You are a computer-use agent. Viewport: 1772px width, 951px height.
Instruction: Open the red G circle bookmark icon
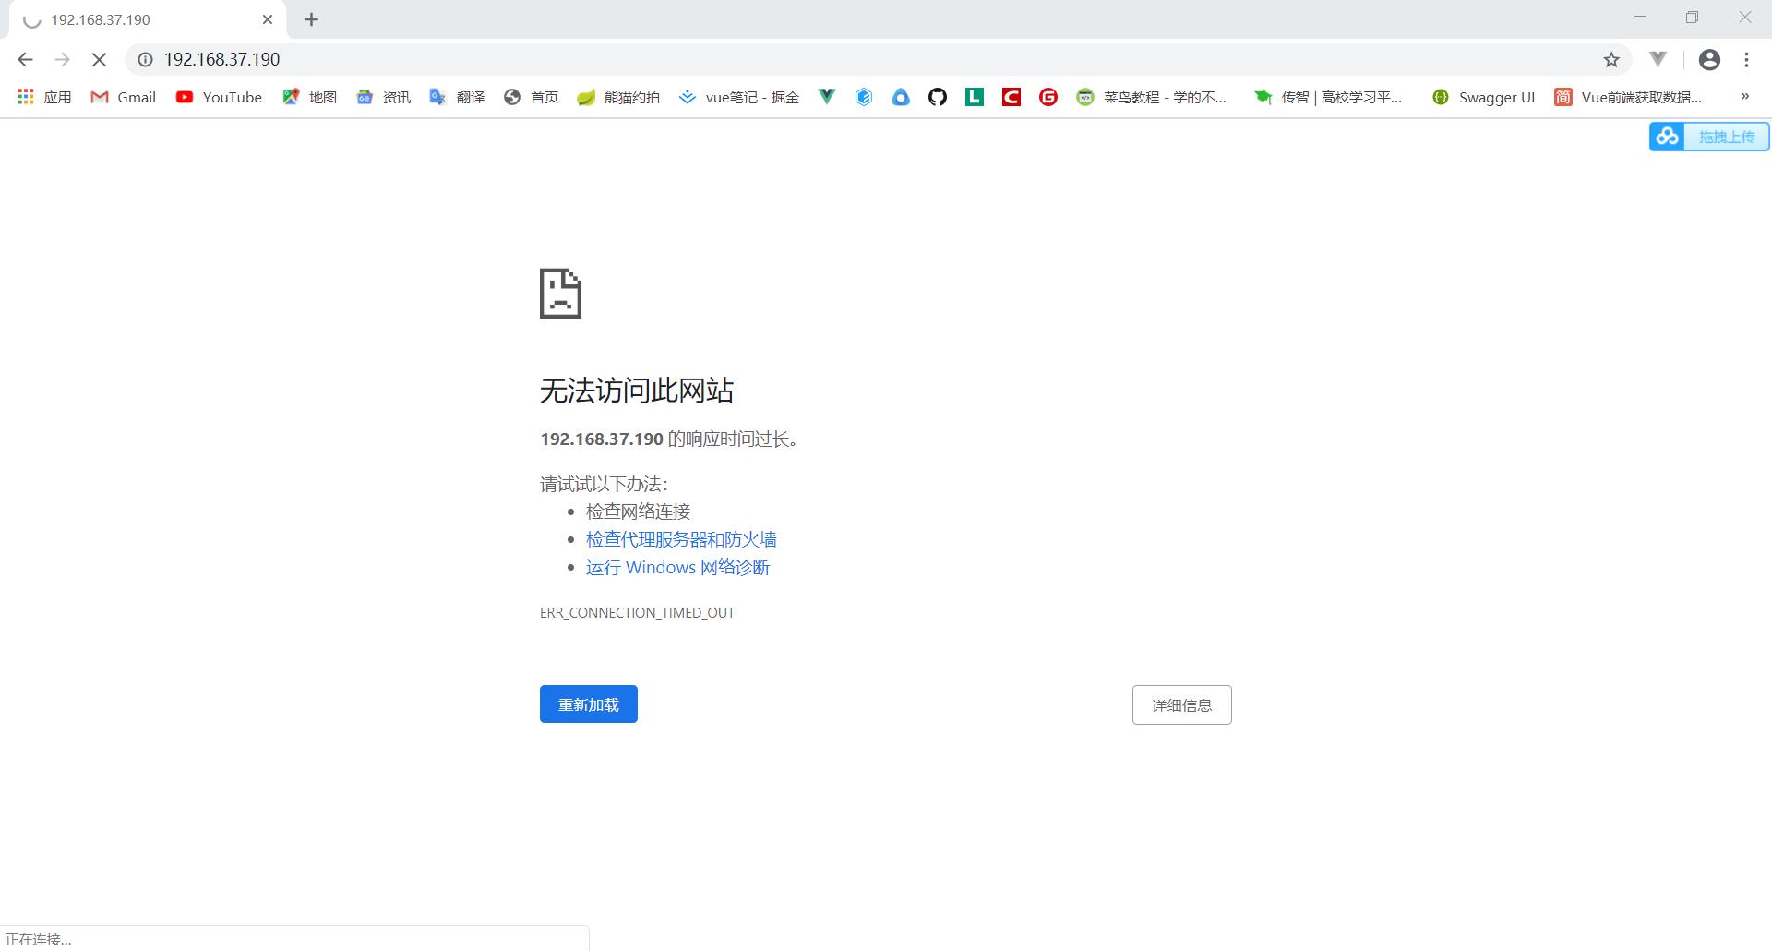(x=1048, y=97)
